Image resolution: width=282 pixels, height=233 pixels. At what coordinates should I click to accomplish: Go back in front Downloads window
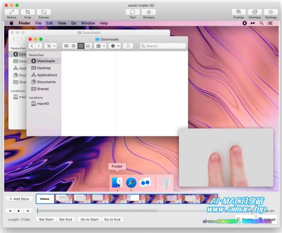coord(32,46)
